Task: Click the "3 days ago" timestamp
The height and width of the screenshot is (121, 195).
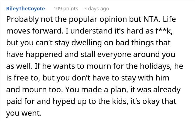Action: point(96,9)
